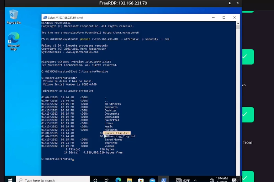Open the Microsoft Edge desktop shortcut
This screenshot has width=274, height=182.
pyautogui.click(x=14, y=41)
